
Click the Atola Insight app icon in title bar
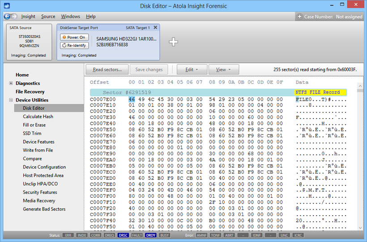click(7, 6)
